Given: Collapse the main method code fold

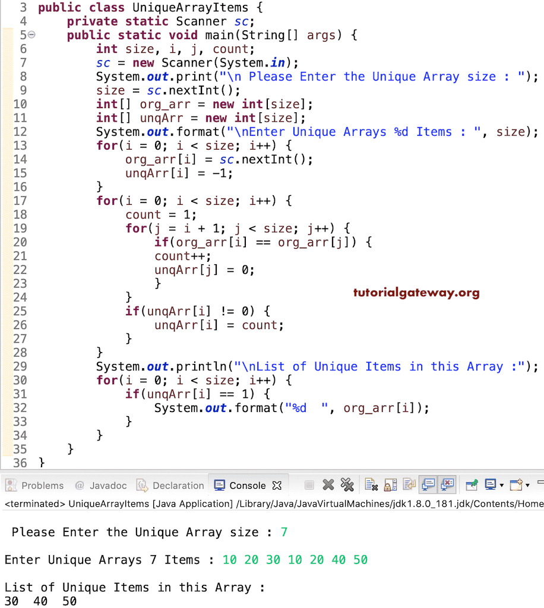Looking at the screenshot, I should (x=33, y=34).
